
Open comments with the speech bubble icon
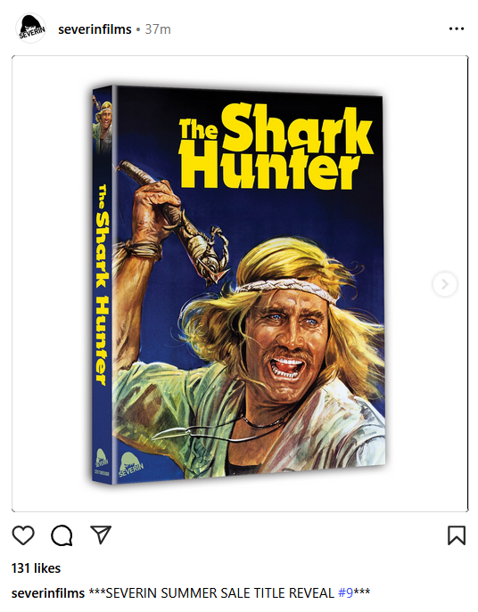point(62,535)
